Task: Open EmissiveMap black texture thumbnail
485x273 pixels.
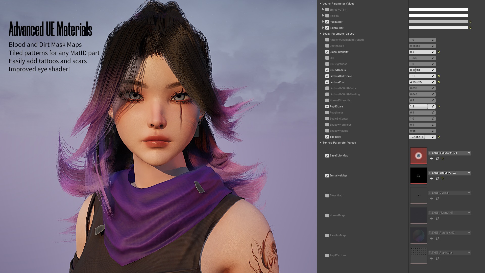Action: point(418,176)
